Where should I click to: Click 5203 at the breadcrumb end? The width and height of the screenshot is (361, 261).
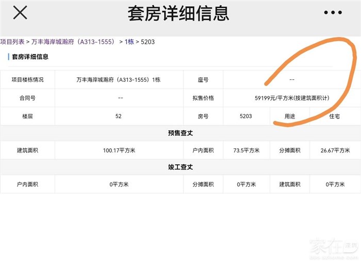point(148,42)
